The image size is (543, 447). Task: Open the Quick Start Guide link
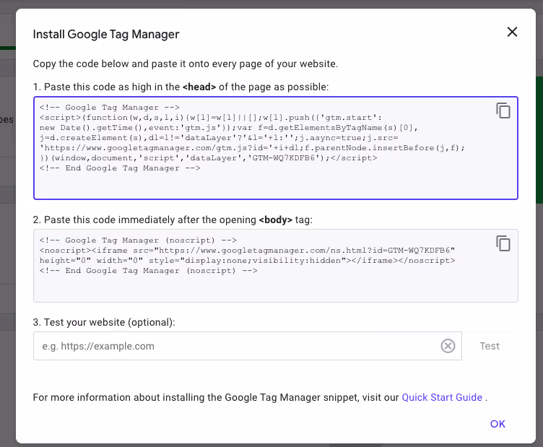point(442,397)
